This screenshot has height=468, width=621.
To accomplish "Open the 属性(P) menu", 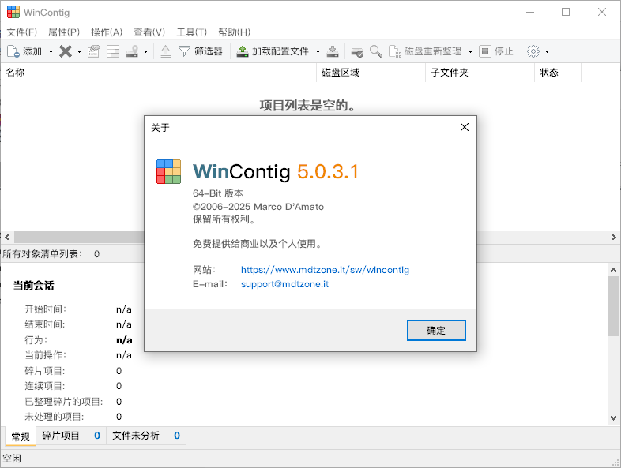I will (64, 32).
